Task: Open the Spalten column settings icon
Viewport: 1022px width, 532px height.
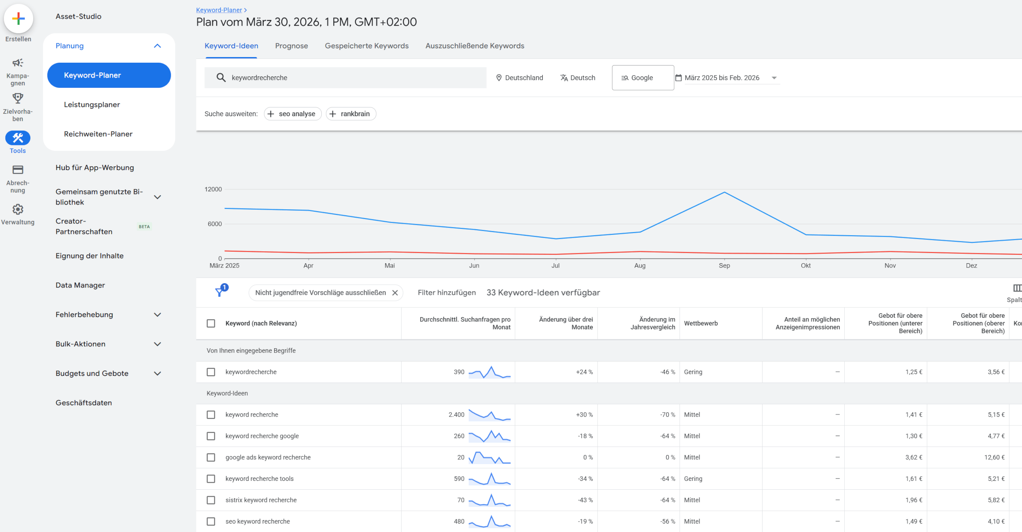Action: click(x=1016, y=288)
